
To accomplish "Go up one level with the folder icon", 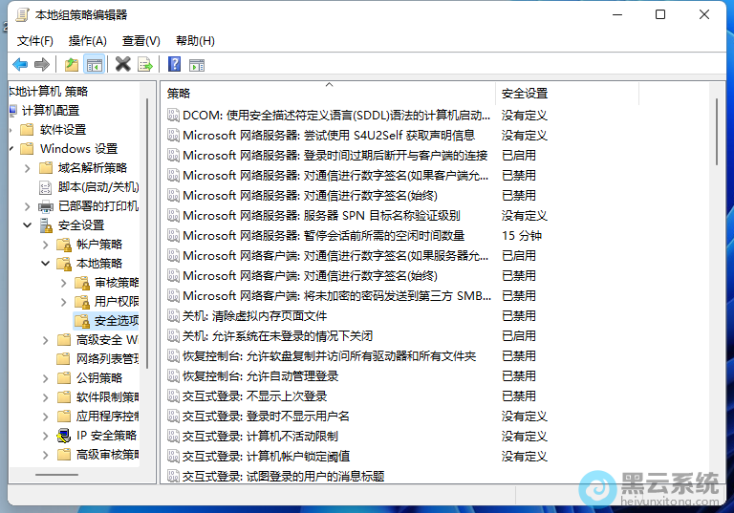I will coord(72,64).
